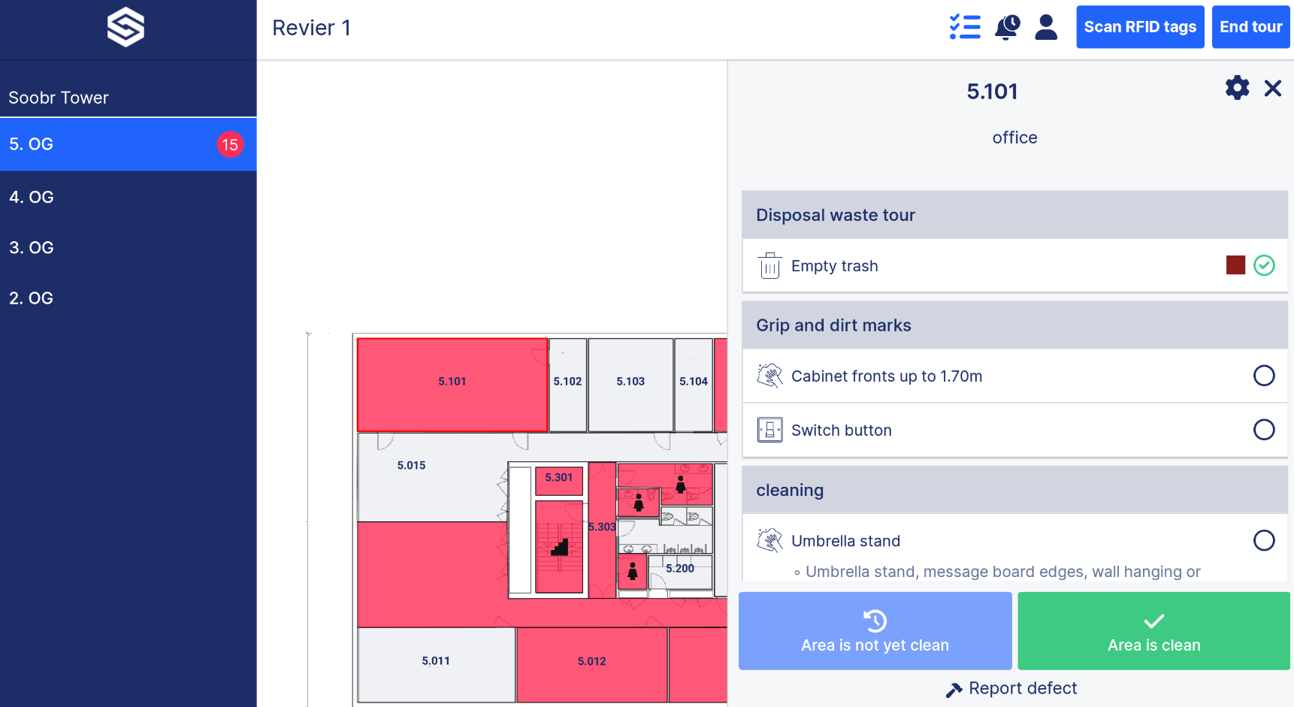Click the stairs icon on floor plan

tap(560, 546)
